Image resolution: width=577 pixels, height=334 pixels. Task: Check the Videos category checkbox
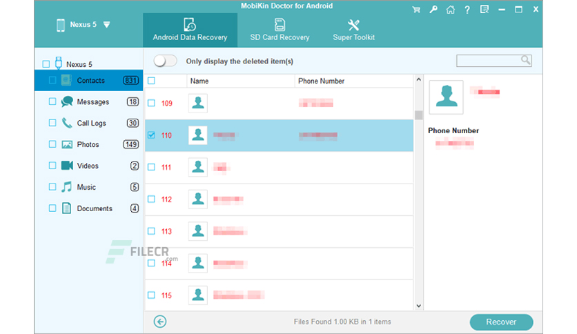click(52, 166)
